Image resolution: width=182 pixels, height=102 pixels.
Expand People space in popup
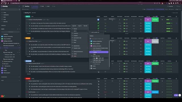coord(90,66)
